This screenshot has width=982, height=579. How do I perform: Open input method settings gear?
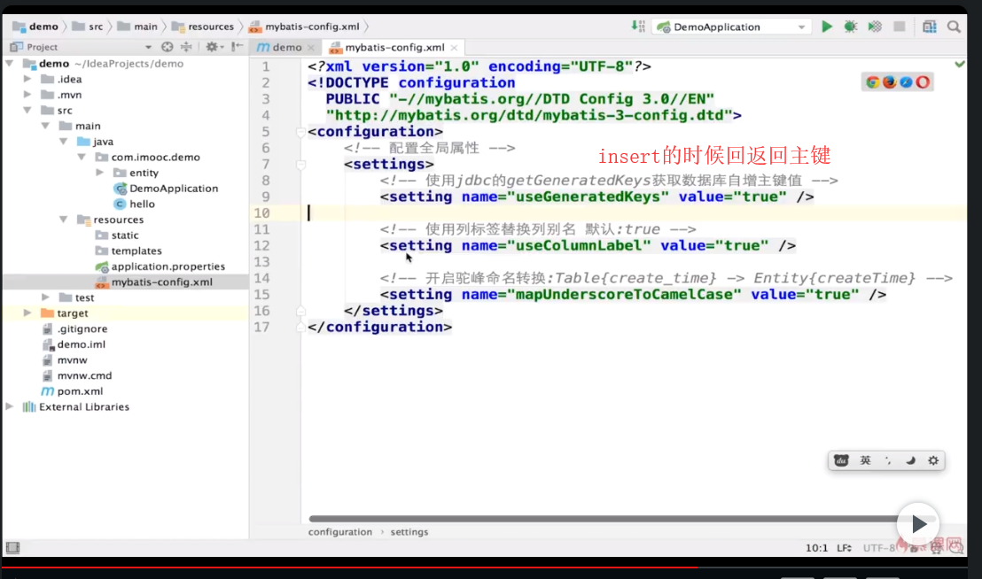(933, 461)
